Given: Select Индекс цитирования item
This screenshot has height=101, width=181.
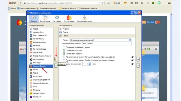Looking at the screenshot, I should pos(41,80).
